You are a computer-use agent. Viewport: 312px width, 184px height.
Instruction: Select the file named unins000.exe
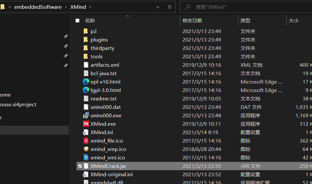(x=106, y=116)
